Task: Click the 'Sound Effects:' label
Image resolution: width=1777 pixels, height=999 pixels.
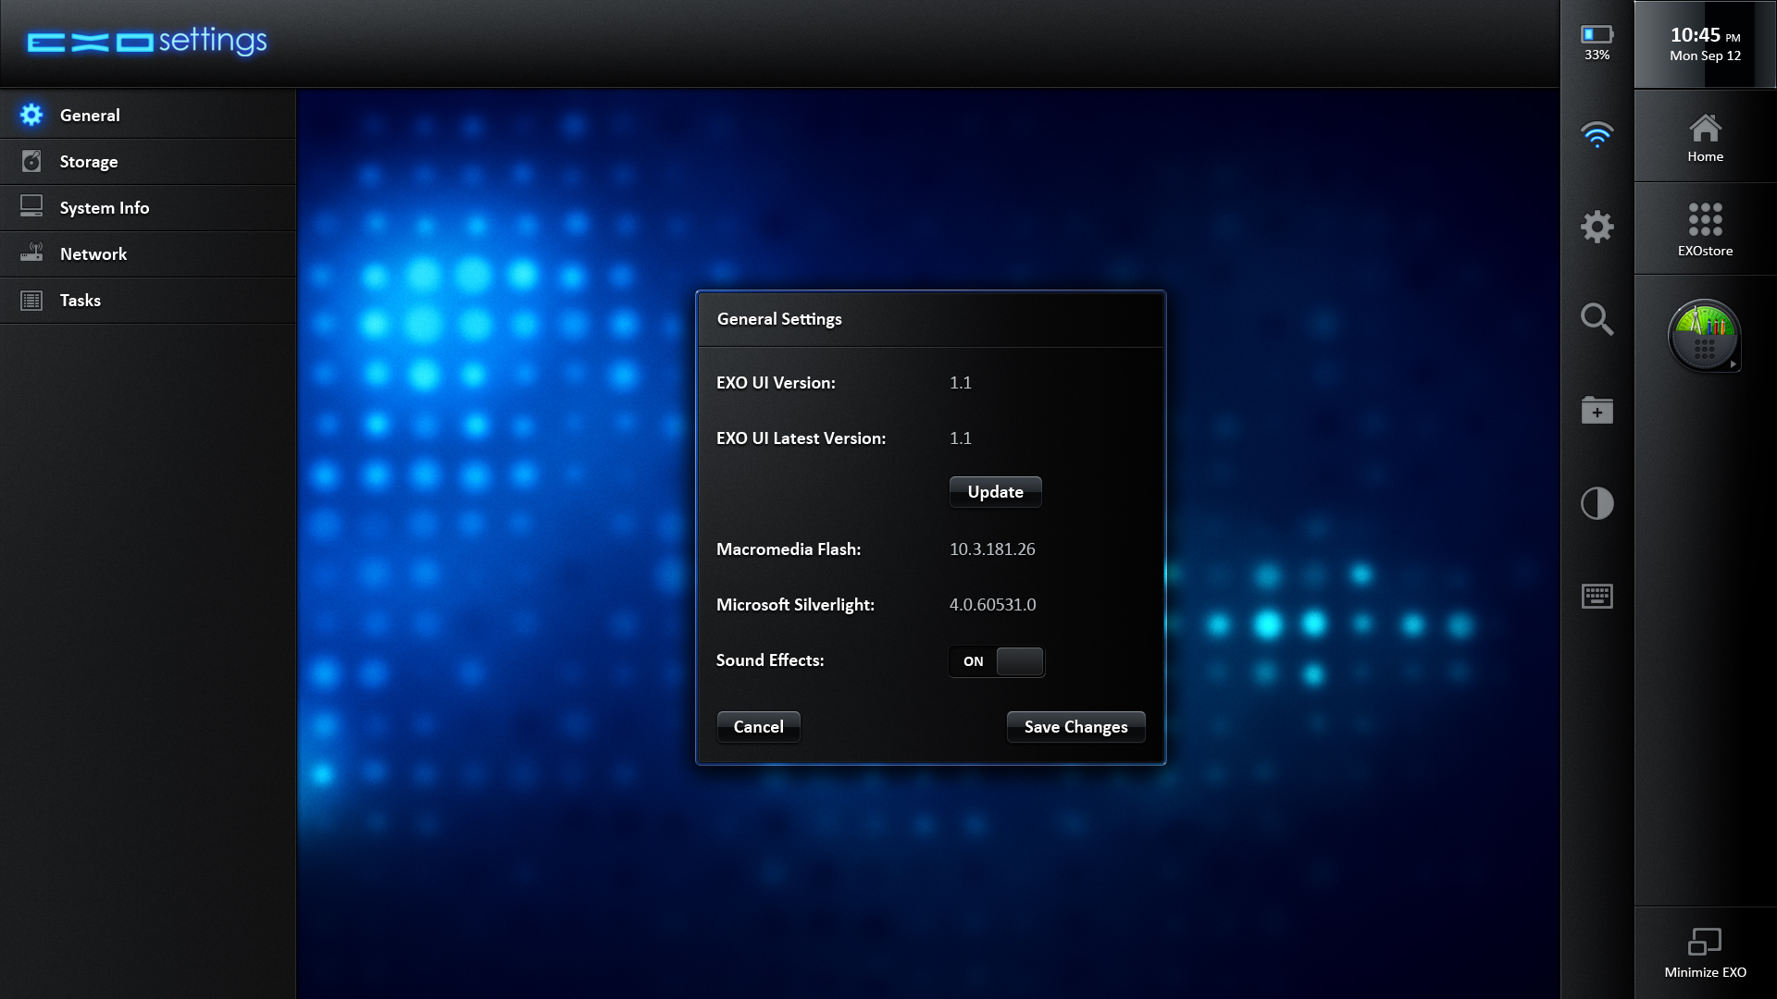Action: [x=769, y=660]
